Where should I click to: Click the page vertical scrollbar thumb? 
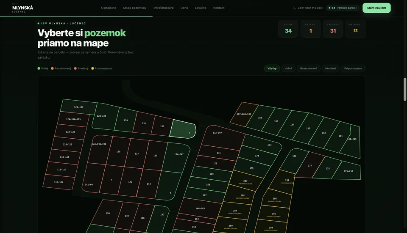coord(404,89)
